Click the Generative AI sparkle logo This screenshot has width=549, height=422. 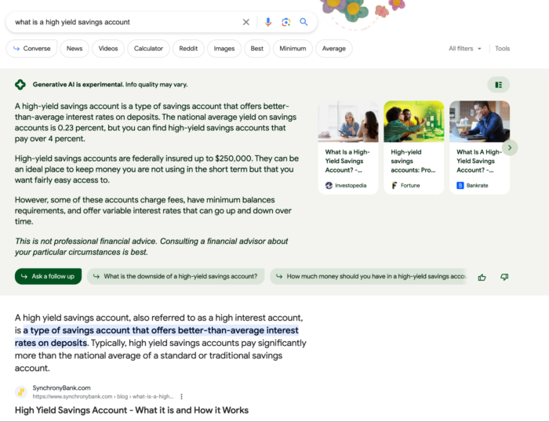pos(20,85)
